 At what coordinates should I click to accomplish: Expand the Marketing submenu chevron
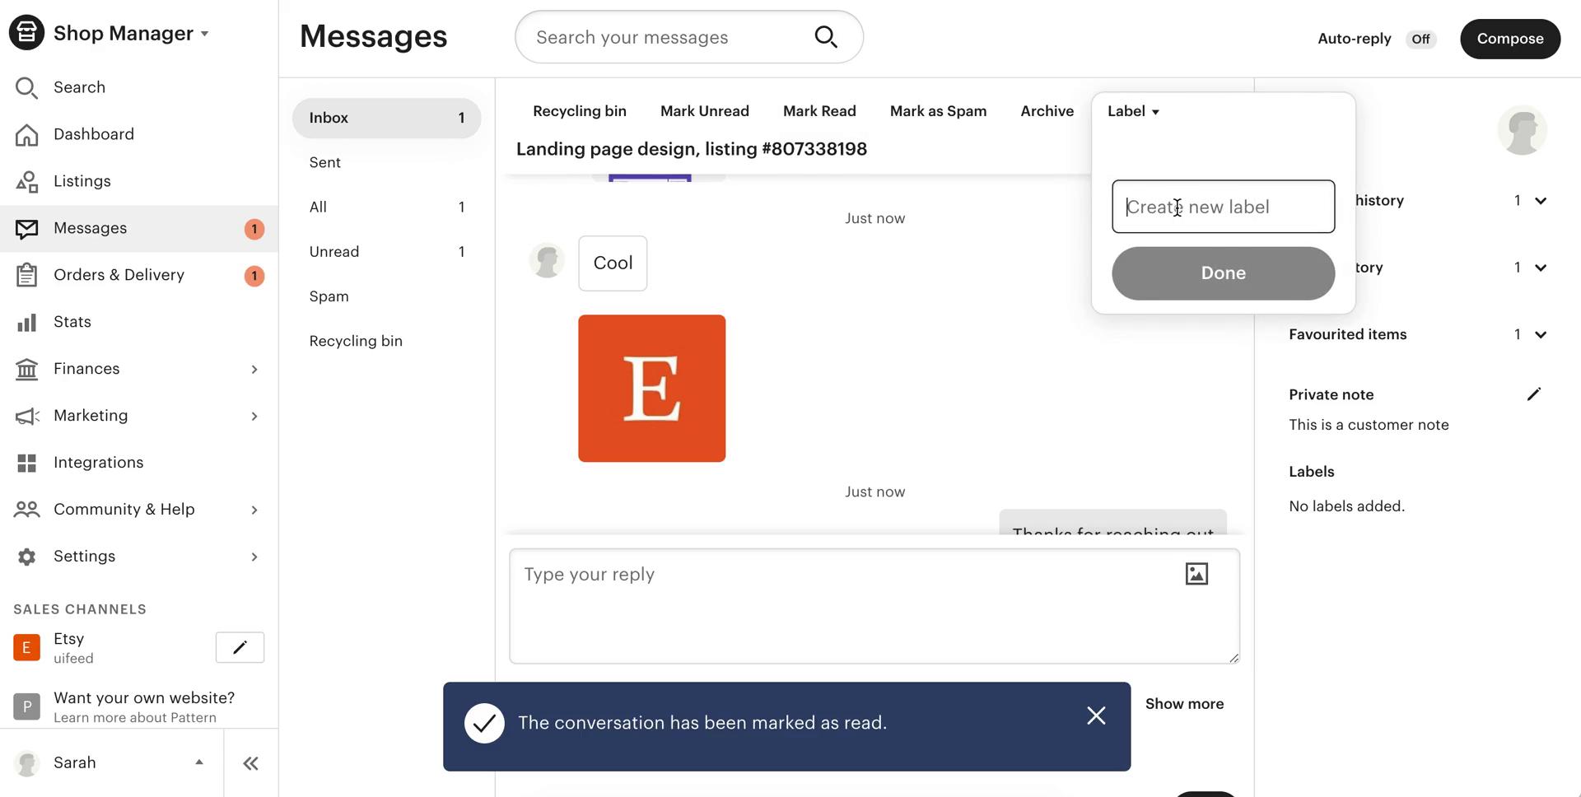pos(254,416)
